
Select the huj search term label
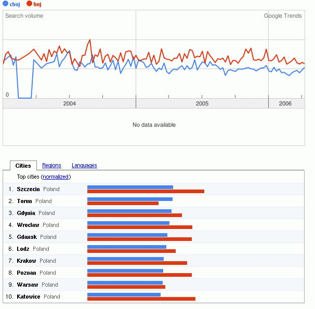(37, 4)
